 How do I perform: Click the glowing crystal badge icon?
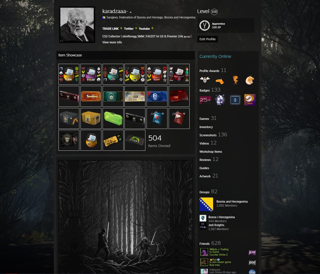[220, 100]
